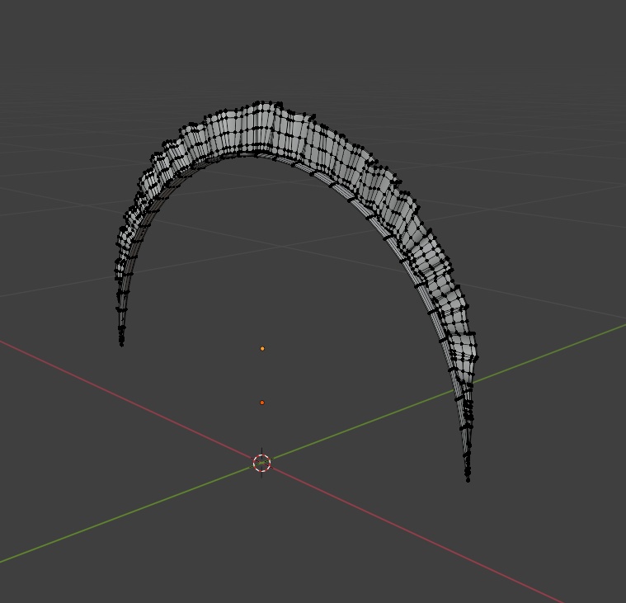Click the 3D cursor at world origin
This screenshot has height=603, width=626.
tap(262, 463)
